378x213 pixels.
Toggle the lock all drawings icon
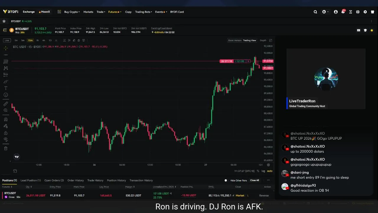point(6,133)
